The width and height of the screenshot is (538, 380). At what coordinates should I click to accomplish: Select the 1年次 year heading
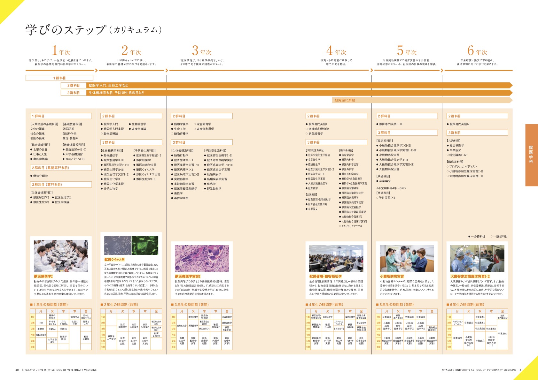coord(61,51)
